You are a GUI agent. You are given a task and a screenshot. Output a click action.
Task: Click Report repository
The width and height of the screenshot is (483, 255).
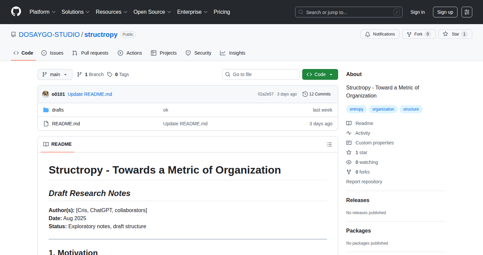point(364,182)
